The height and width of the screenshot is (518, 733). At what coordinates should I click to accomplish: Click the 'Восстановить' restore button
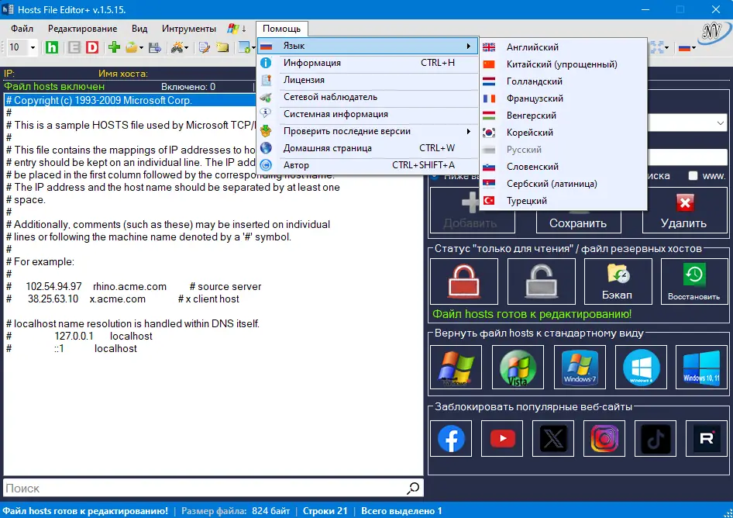694,281
